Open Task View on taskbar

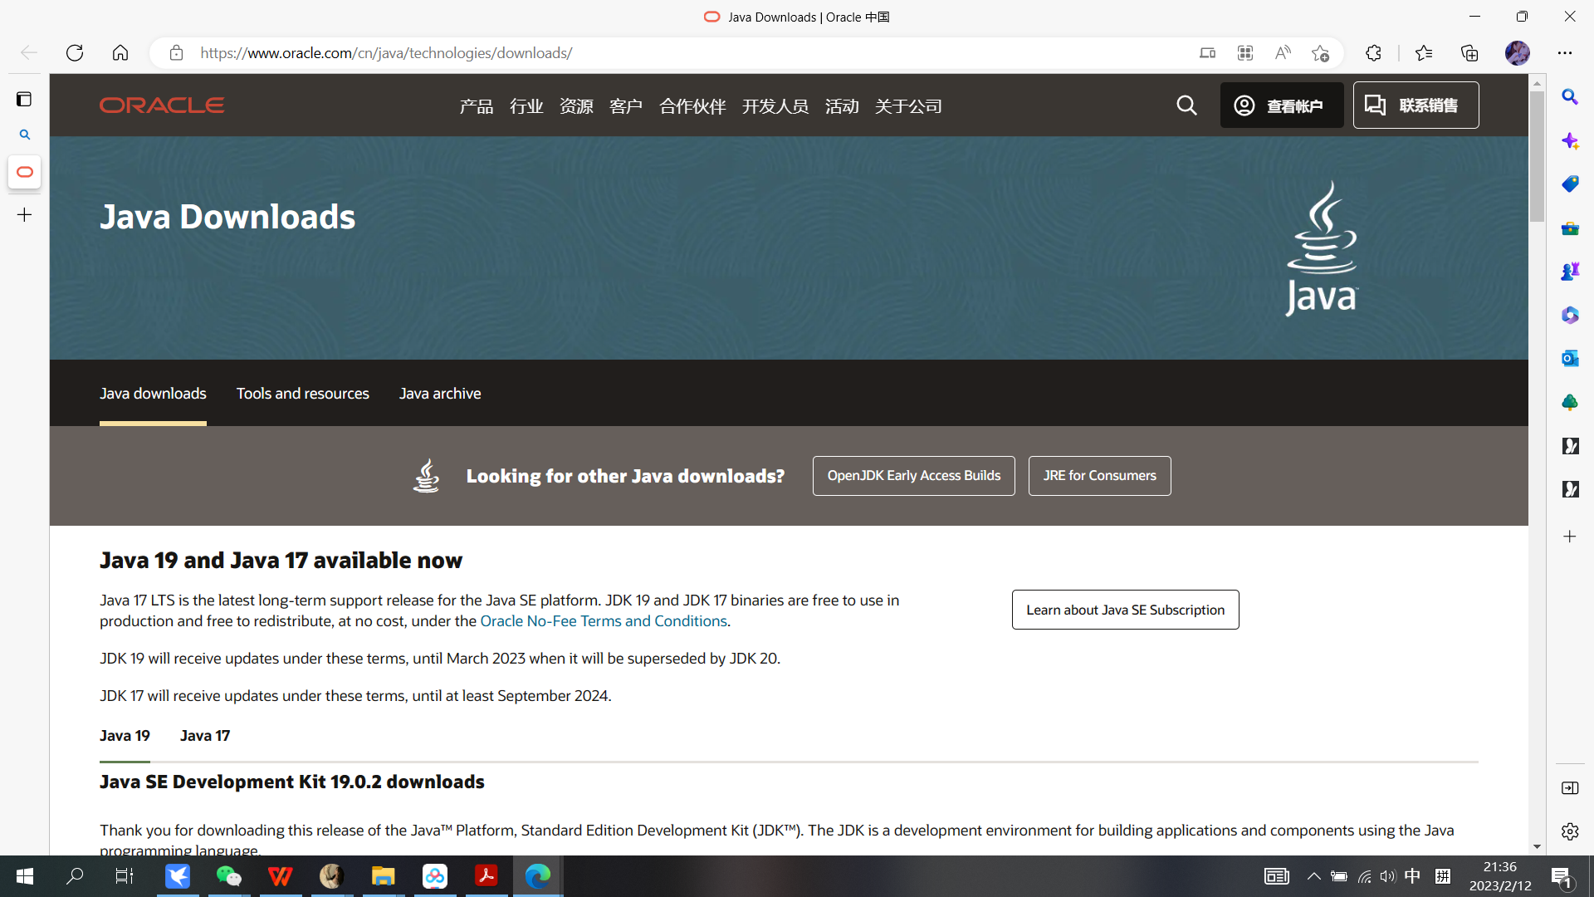point(125,876)
